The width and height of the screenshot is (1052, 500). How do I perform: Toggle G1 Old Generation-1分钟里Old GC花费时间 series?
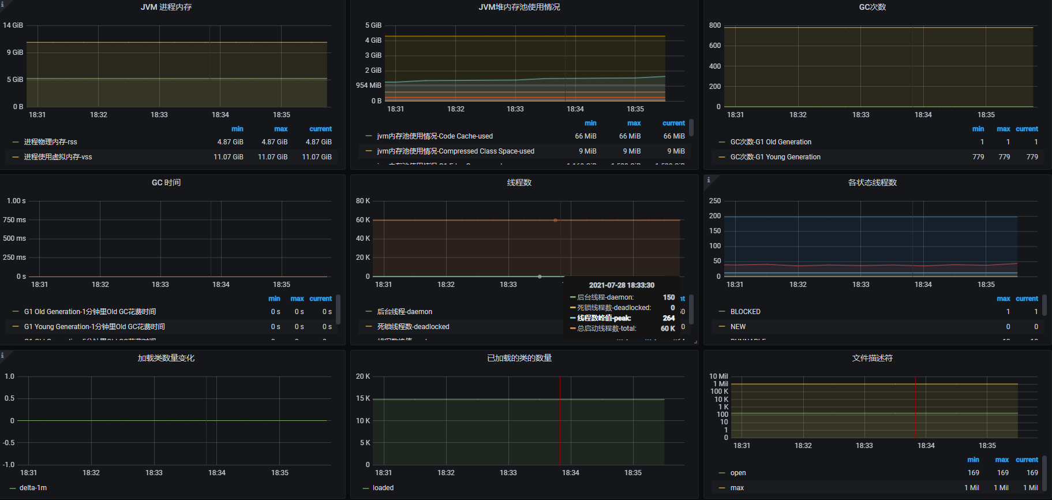[x=90, y=312]
